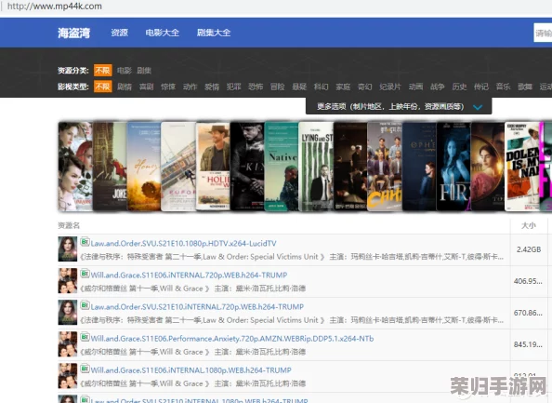This screenshot has width=552, height=403.
Task: Click the 资源名 column header
Action: pos(69,225)
